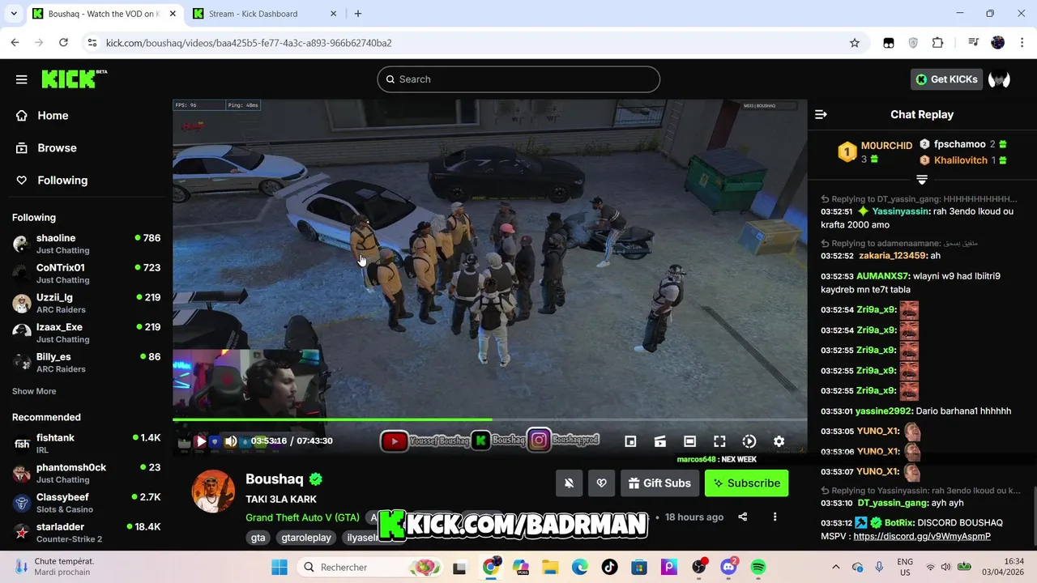Image resolution: width=1037 pixels, height=583 pixels.
Task: Go back in browser history
Action: click(x=15, y=43)
